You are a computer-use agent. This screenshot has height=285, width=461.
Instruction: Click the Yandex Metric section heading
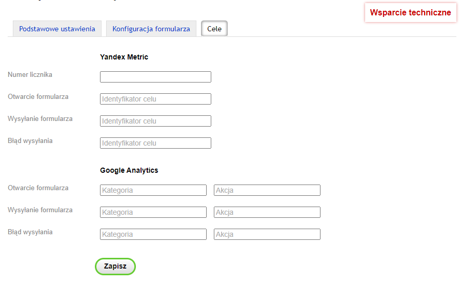124,57
